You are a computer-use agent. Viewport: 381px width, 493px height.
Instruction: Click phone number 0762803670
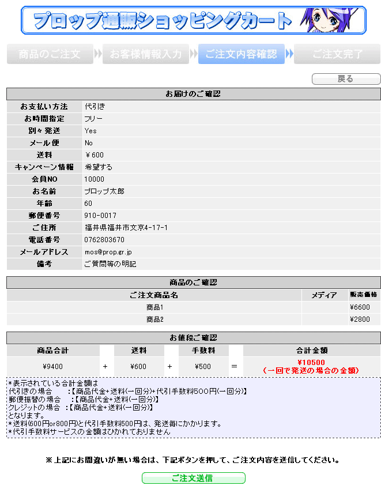click(x=104, y=240)
